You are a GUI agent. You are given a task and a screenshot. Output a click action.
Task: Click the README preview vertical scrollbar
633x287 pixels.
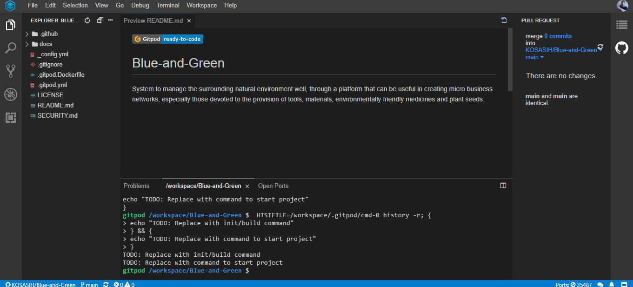pos(510,60)
